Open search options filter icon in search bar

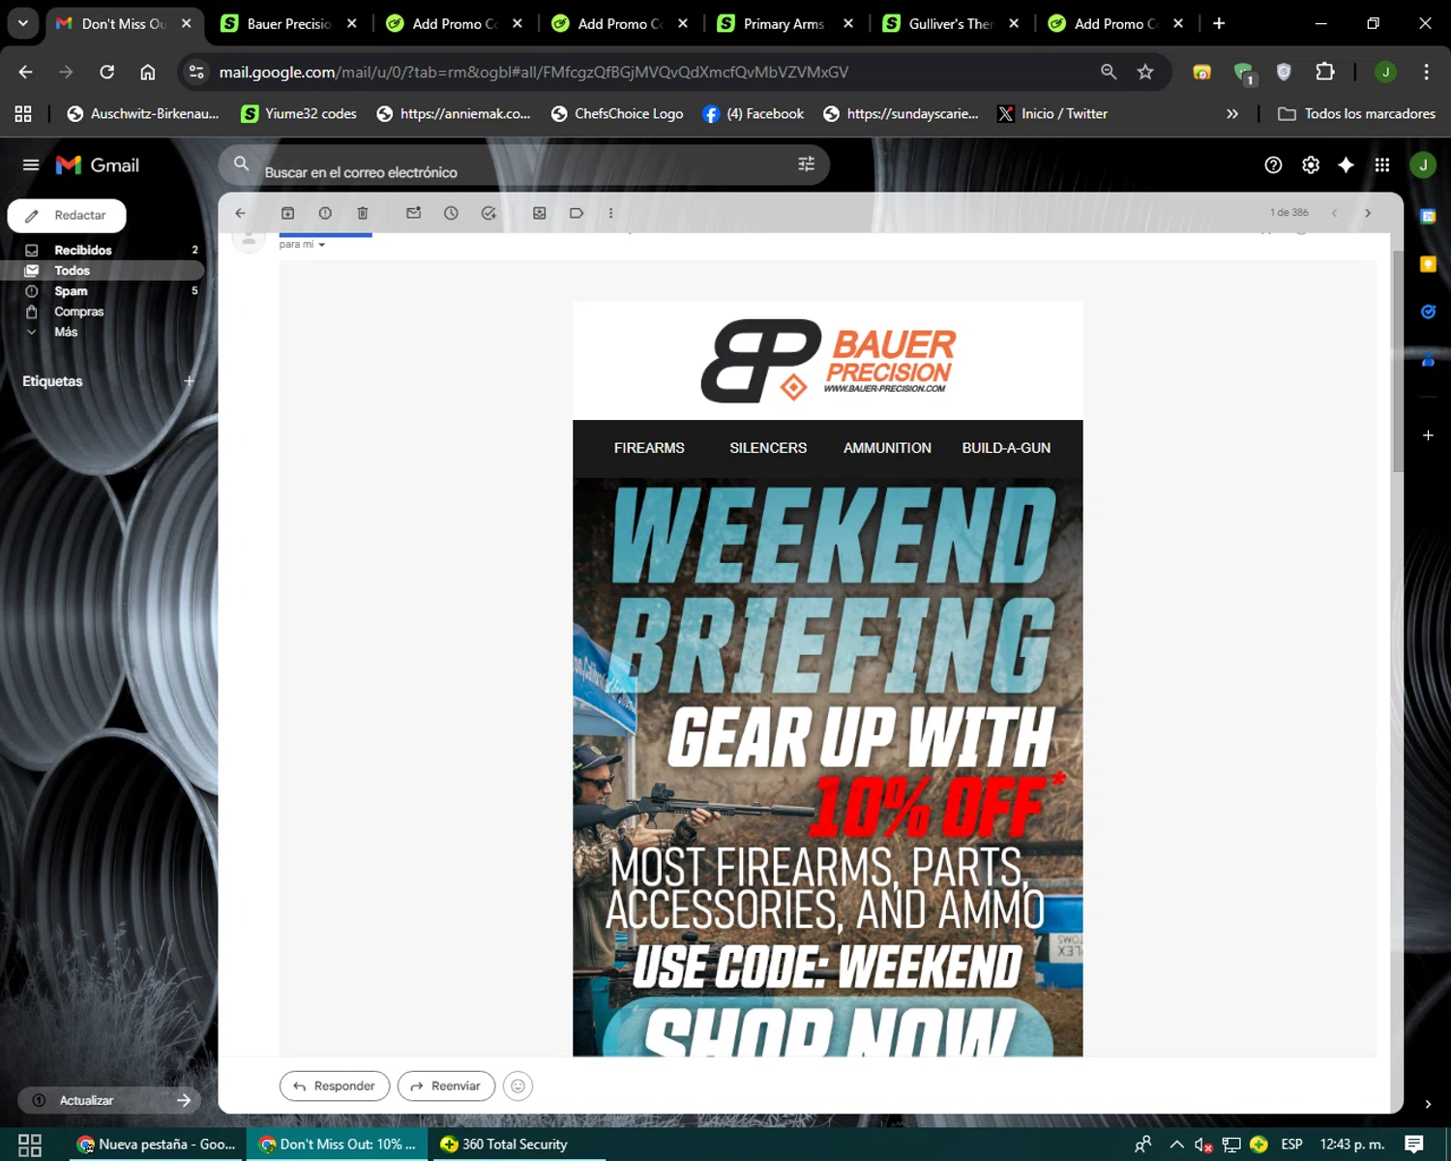point(806,164)
